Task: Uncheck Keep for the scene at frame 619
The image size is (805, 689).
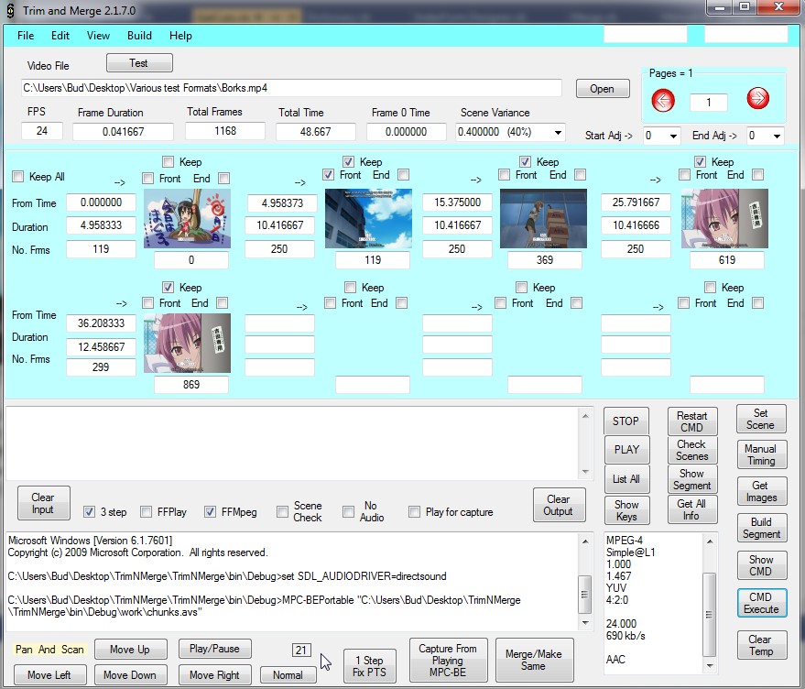Action: pos(700,162)
